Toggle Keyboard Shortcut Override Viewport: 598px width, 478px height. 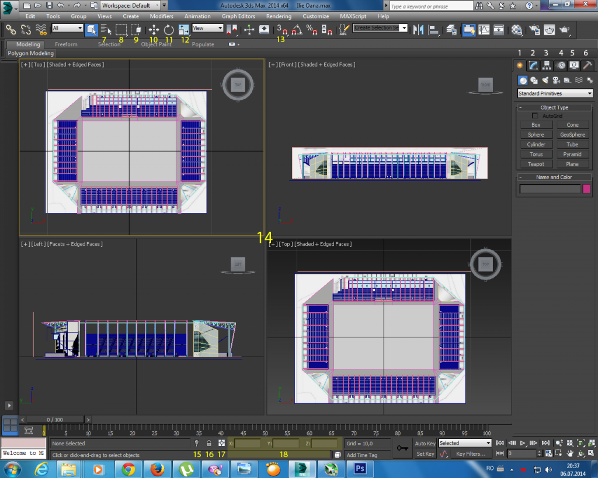click(x=264, y=29)
